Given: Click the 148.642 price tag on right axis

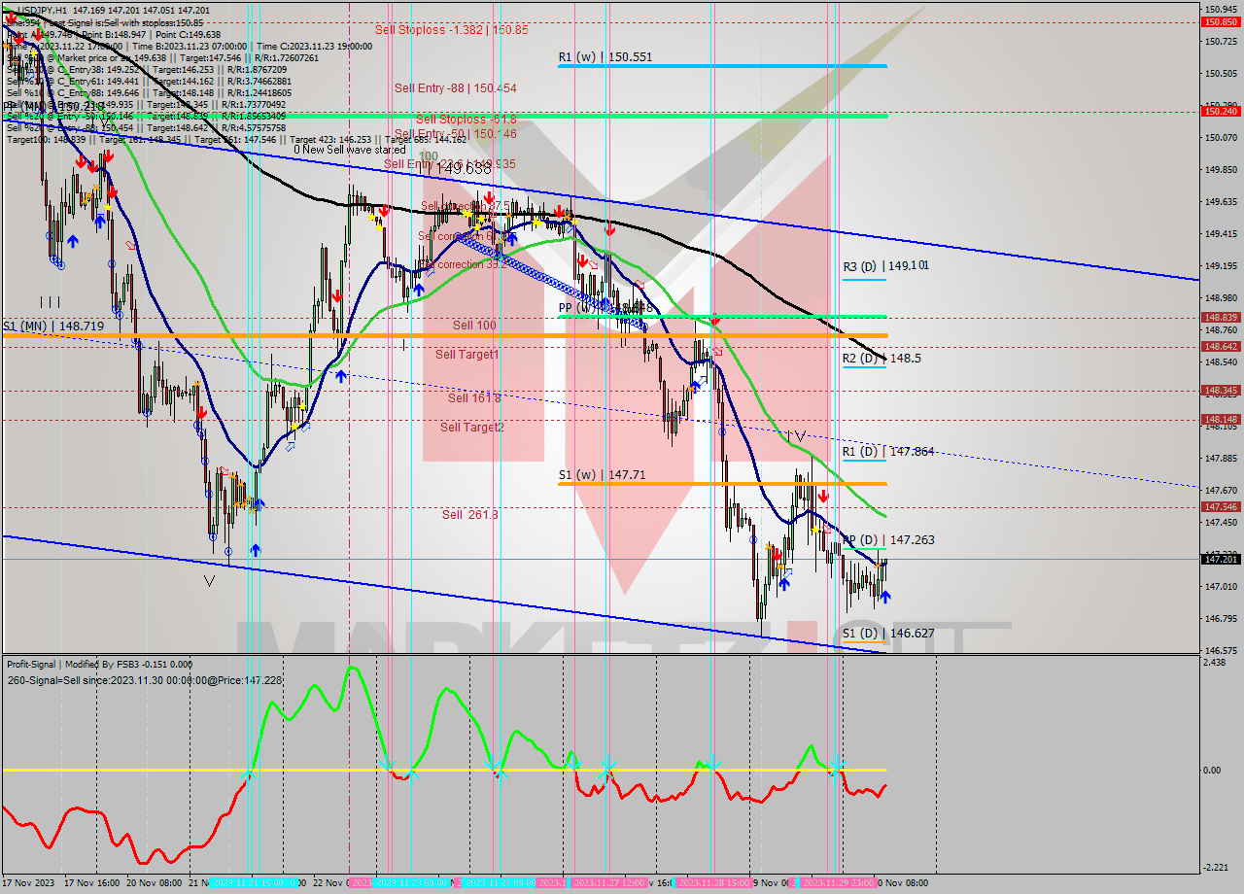Looking at the screenshot, I should 1221,347.
